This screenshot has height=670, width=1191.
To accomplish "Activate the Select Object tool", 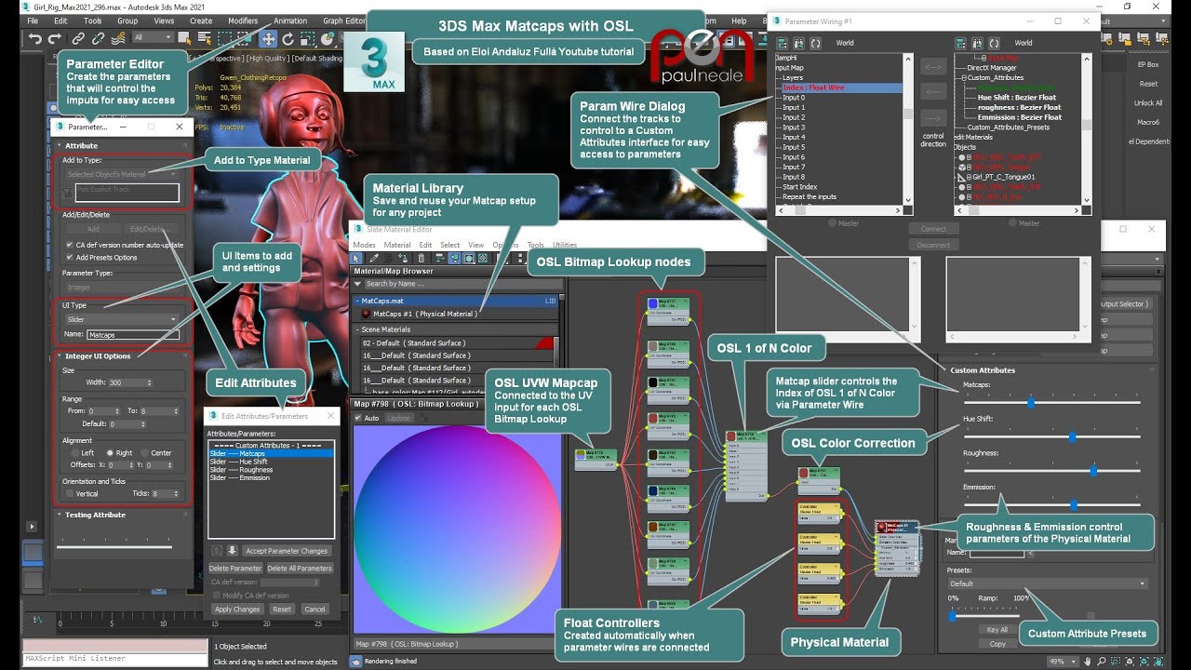I will click(184, 38).
